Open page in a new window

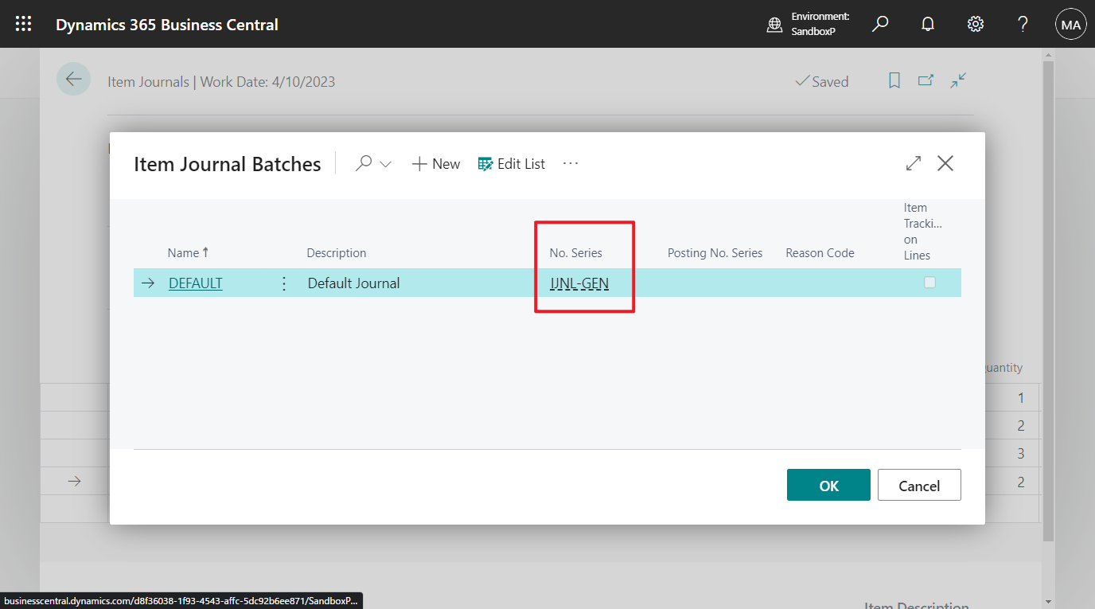[925, 80]
